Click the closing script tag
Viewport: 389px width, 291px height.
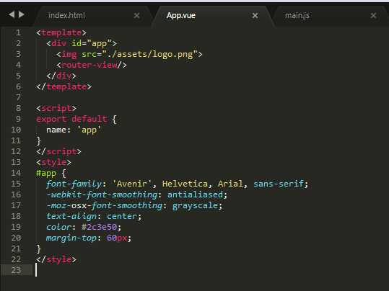click(x=58, y=151)
